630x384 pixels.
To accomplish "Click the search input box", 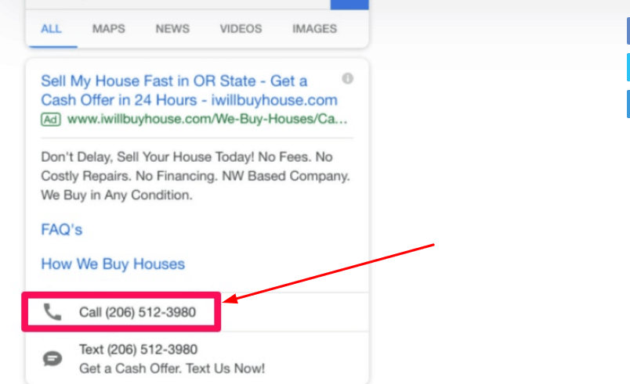I will pyautogui.click(x=178, y=5).
